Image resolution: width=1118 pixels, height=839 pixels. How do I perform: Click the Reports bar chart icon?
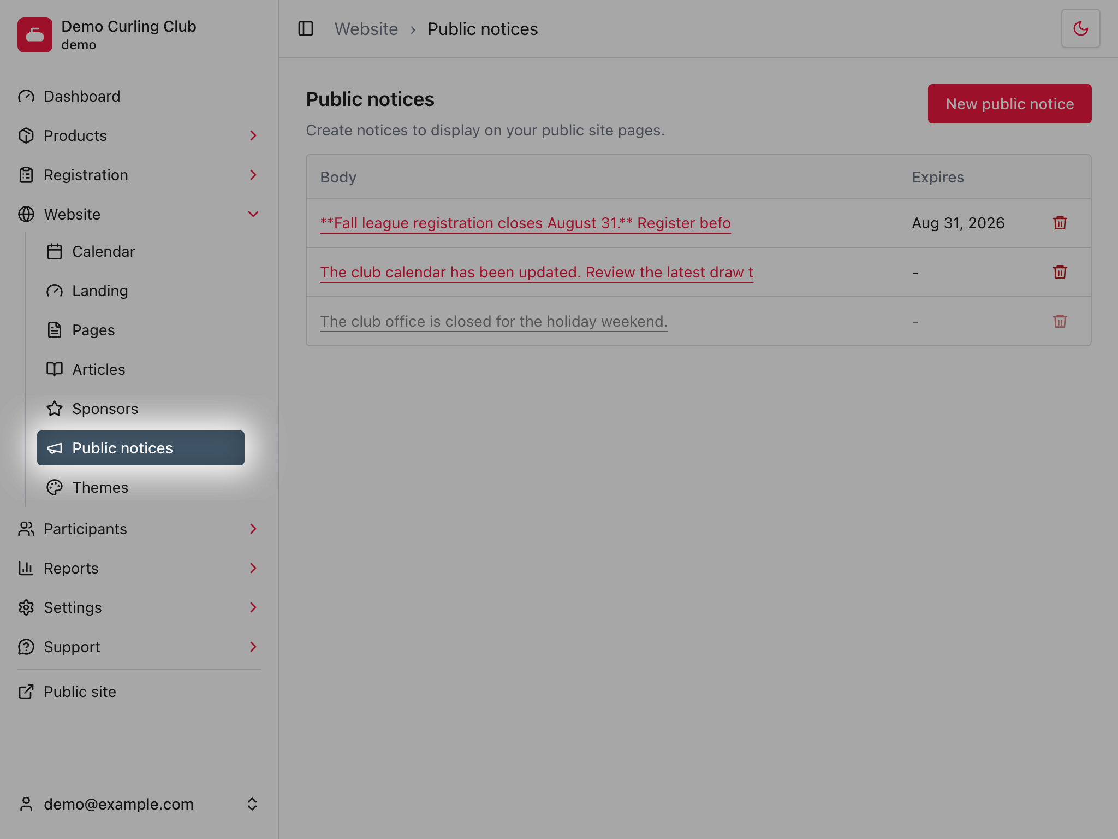point(26,568)
